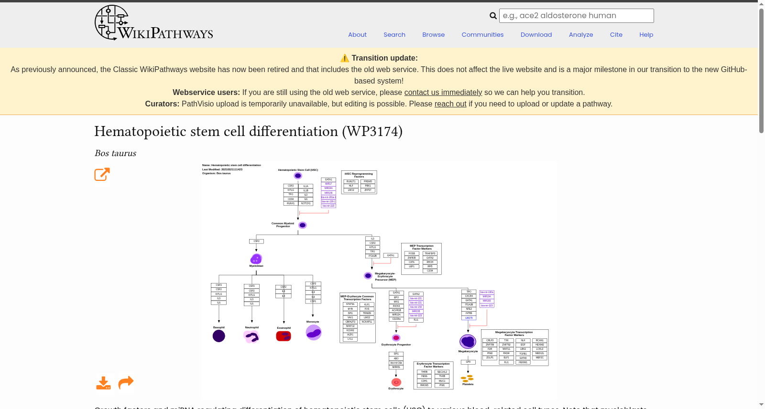Click the Monocyte cell icon

pos(314,333)
